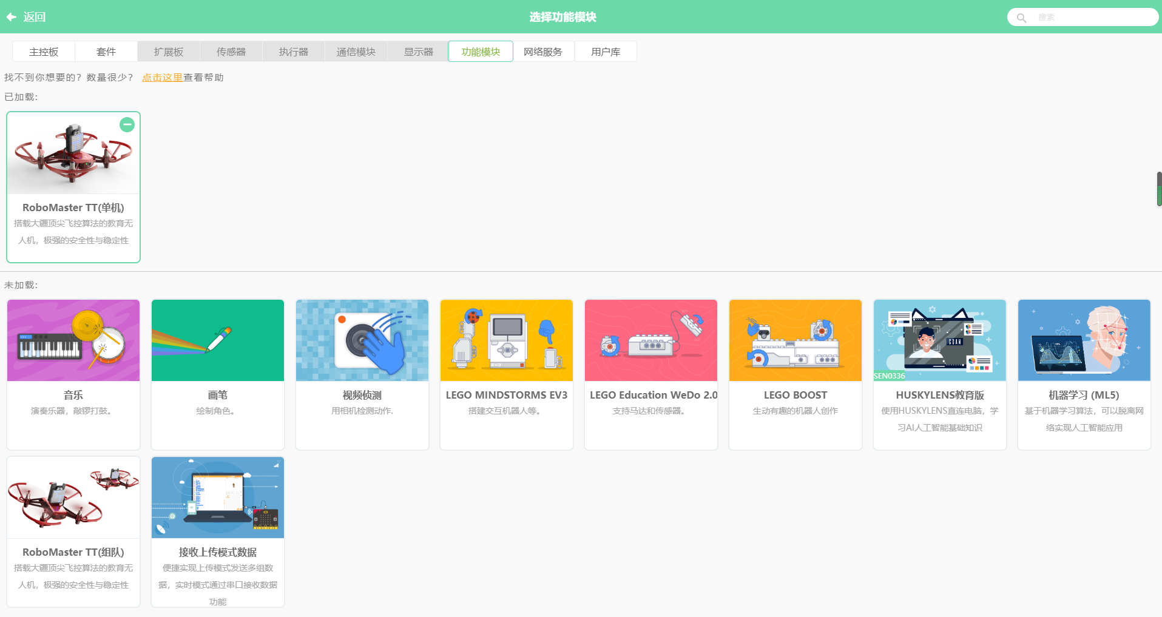
Task: Click the SEN0336 label on HUSKYLENS card
Action: click(890, 376)
